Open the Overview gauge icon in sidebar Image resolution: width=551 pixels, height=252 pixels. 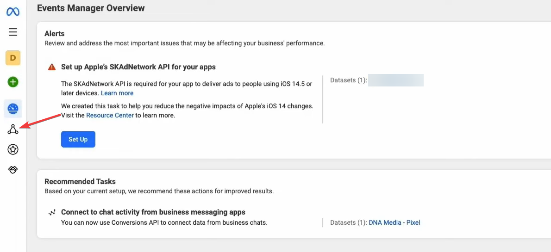13,109
